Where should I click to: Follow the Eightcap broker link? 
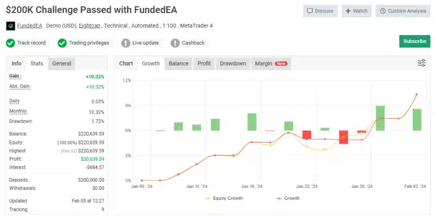click(89, 26)
